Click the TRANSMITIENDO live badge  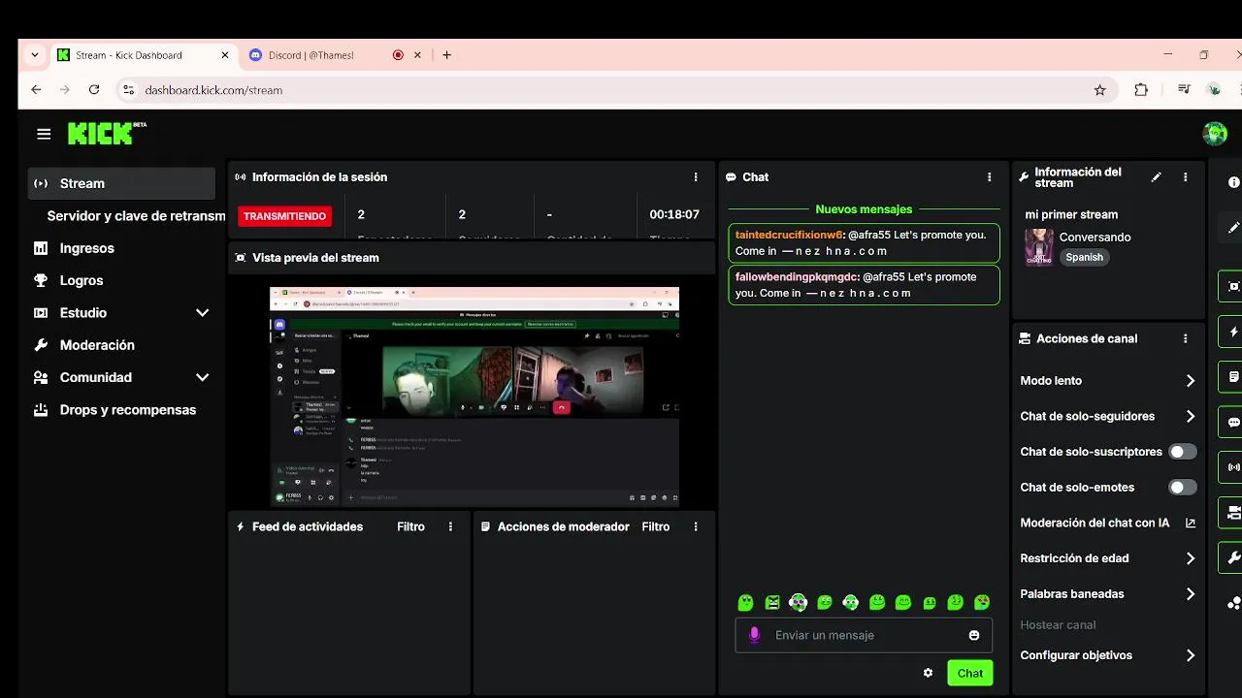click(284, 216)
